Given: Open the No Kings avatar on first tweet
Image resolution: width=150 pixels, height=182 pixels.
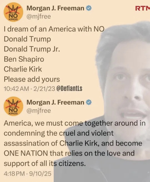Looking at the screenshot, I should point(13,13).
